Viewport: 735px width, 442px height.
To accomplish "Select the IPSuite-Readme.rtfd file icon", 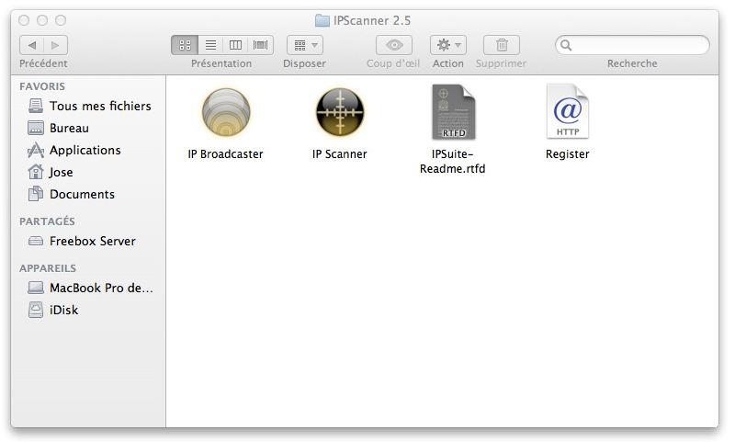I will pos(453,112).
